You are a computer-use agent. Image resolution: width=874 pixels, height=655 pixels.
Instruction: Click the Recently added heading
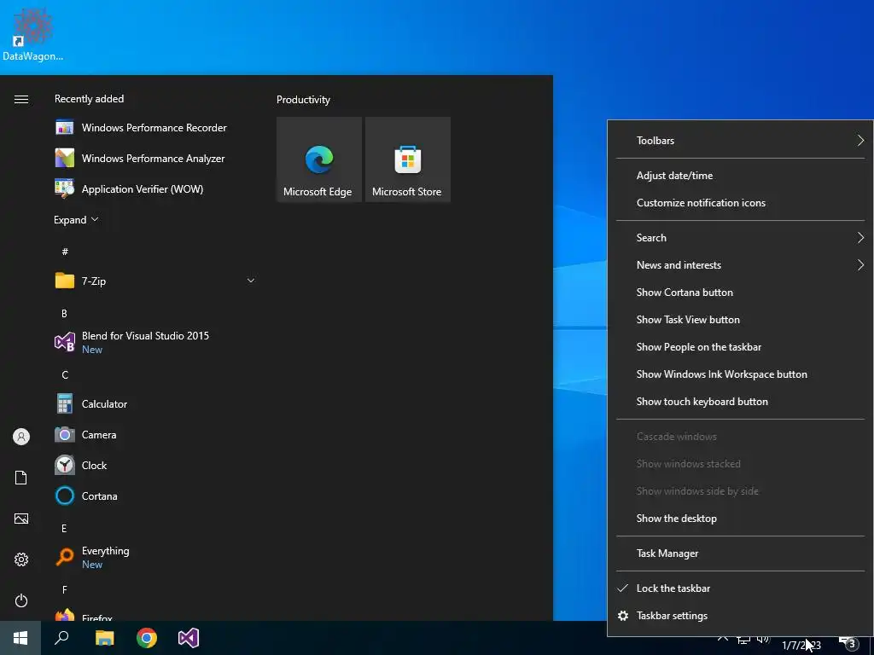click(89, 99)
